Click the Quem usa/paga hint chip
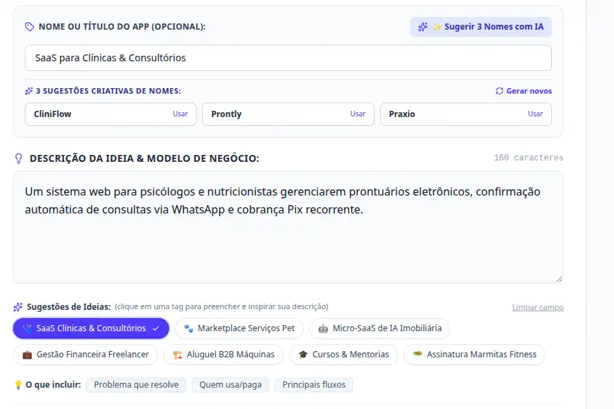 pos(230,385)
